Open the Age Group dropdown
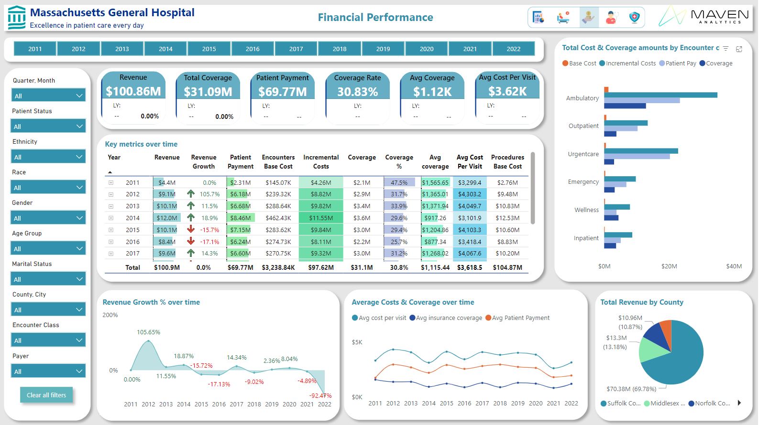 tap(48, 248)
